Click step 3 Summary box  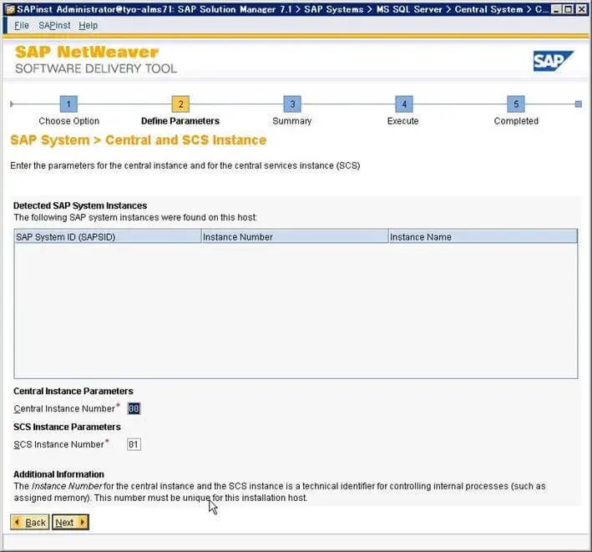tap(292, 104)
